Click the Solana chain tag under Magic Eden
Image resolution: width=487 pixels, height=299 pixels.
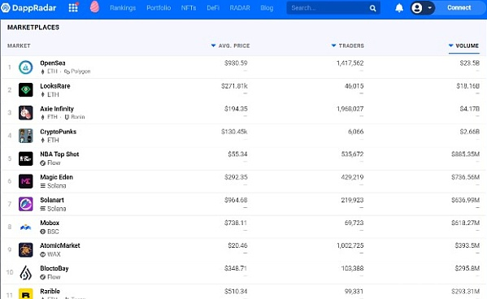point(53,186)
